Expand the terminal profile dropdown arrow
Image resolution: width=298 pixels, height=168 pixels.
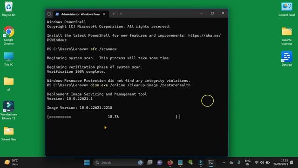pos(121,14)
